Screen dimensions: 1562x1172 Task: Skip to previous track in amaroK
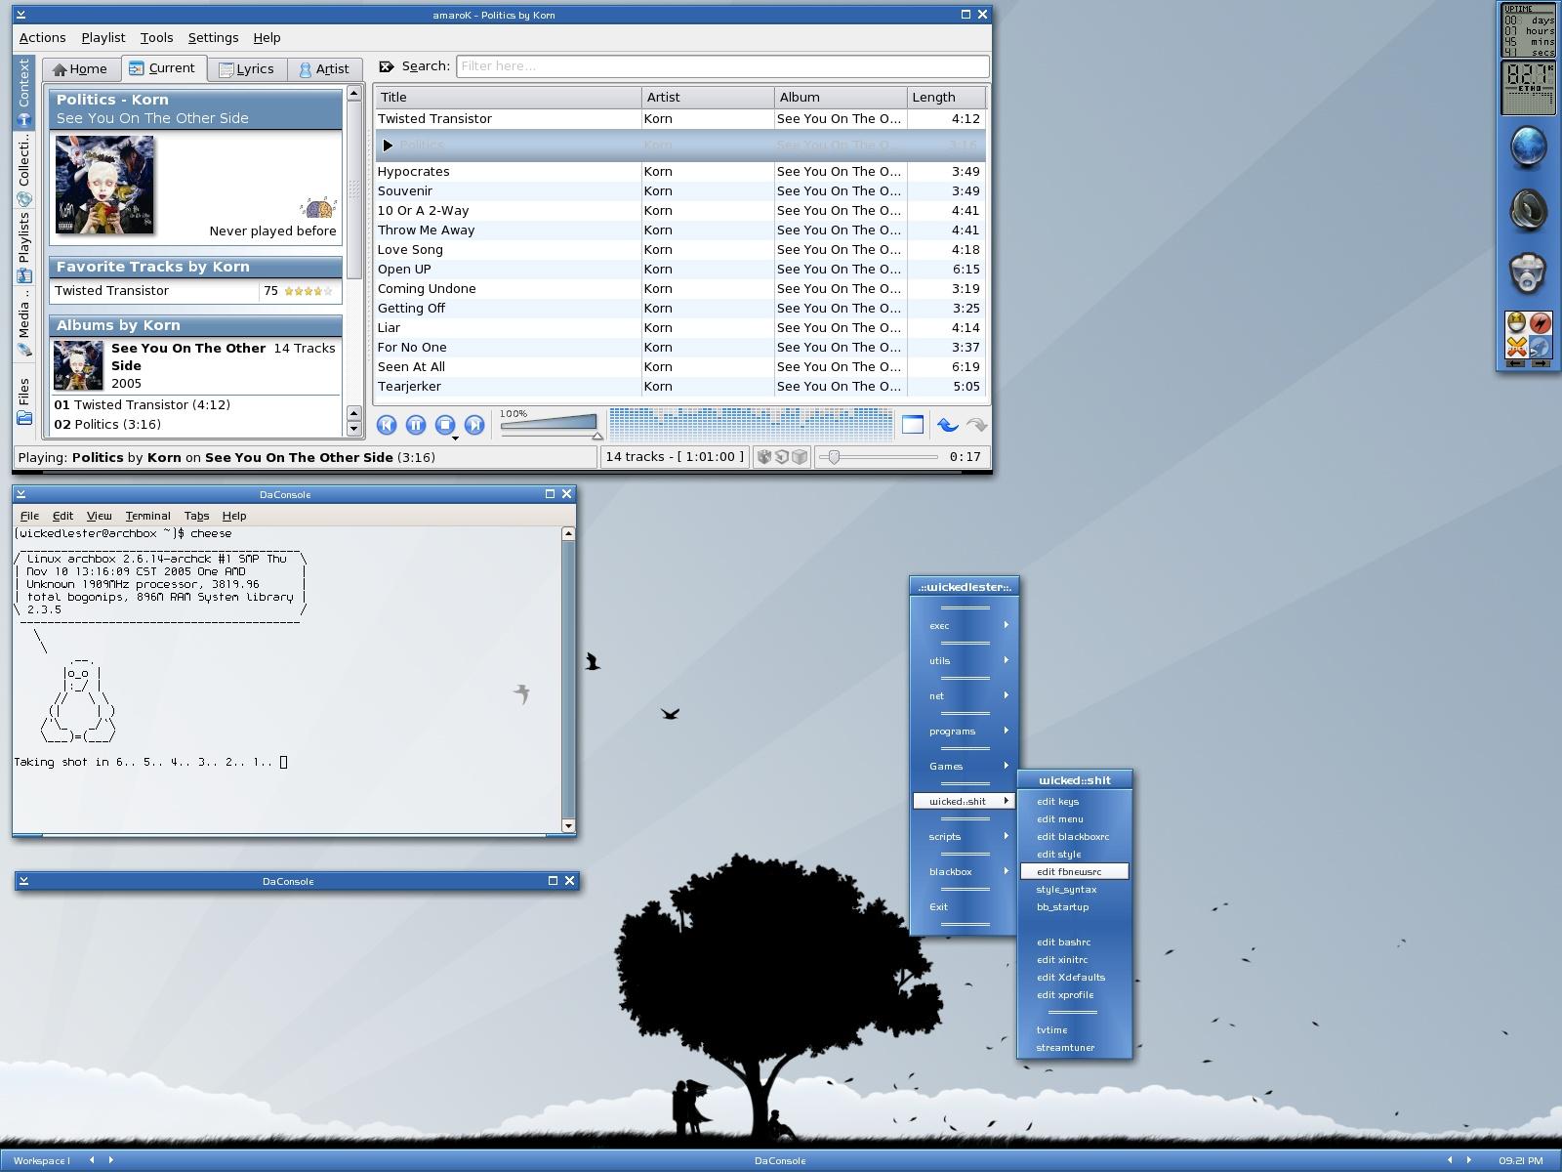coord(387,425)
